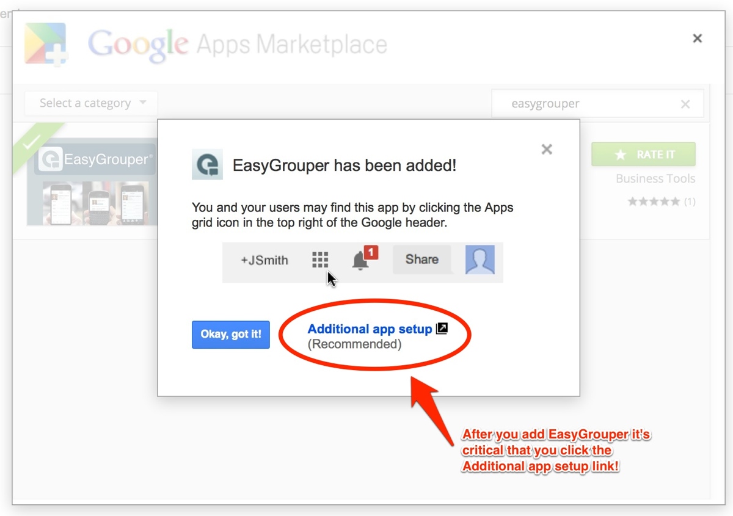Click the EasyGrouper app thumbnail
This screenshot has height=516, width=733.
coord(92,182)
